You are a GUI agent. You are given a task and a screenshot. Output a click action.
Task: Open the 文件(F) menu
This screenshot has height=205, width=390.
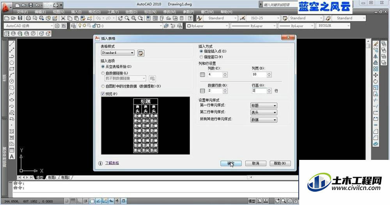(x=22, y=12)
